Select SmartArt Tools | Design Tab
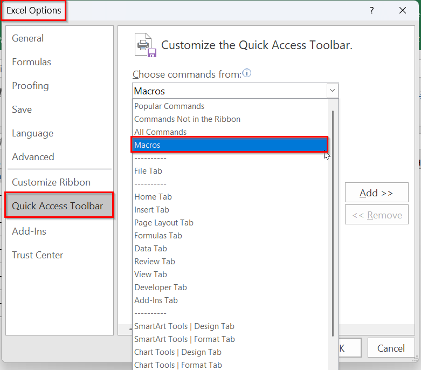This screenshot has width=421, height=370. coord(230,326)
